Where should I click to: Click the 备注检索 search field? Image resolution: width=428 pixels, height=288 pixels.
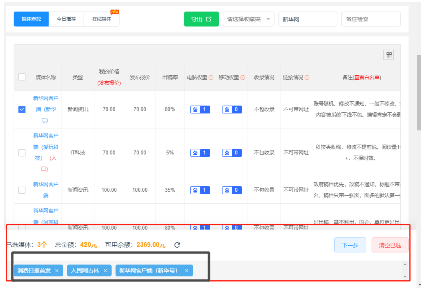(x=371, y=19)
